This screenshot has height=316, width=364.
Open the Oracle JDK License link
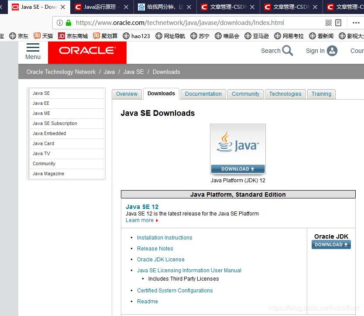pos(161,260)
